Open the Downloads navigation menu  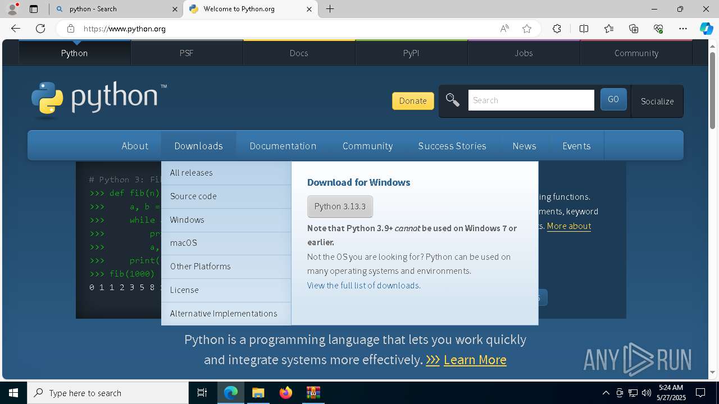pos(198,146)
